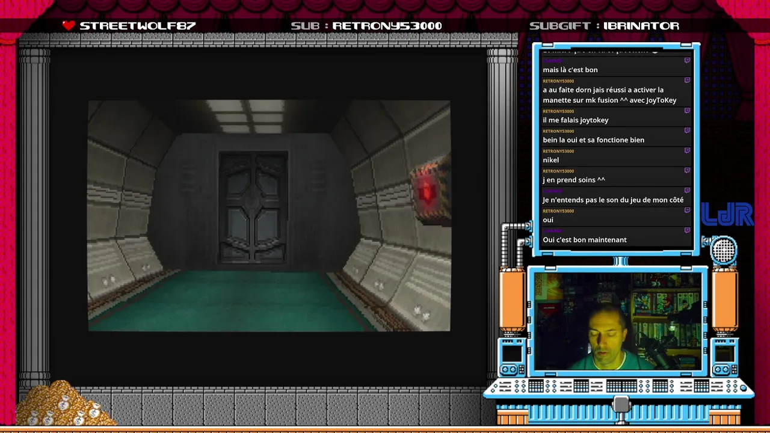Click the chat message 'mais là c'est bon'

click(570, 70)
